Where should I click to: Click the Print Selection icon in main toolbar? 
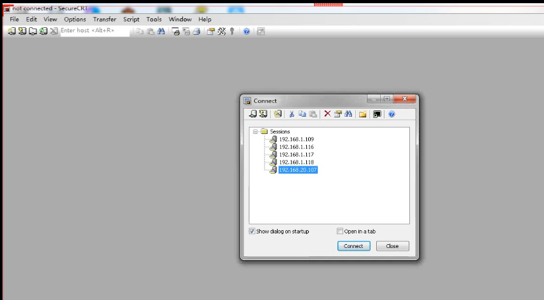point(186,32)
